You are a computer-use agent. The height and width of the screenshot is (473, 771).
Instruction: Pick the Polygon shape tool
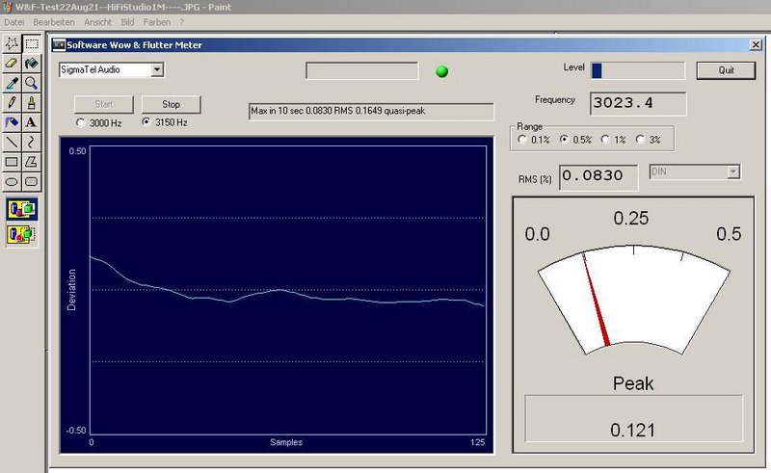32,162
